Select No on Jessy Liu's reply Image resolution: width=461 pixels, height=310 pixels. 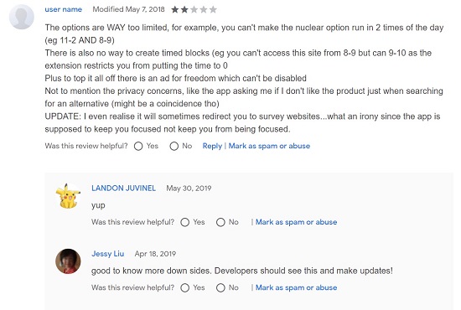click(220, 287)
